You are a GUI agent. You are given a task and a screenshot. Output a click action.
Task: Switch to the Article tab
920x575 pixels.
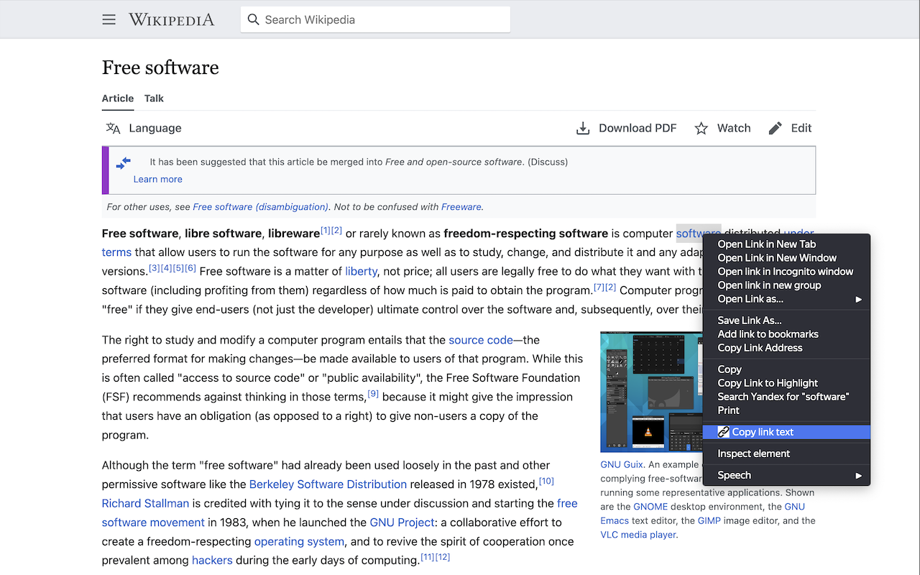(x=118, y=98)
